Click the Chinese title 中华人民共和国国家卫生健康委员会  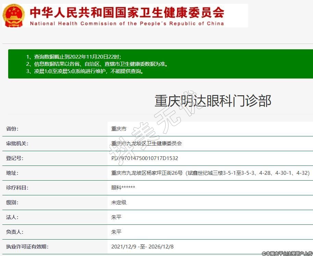127,12
